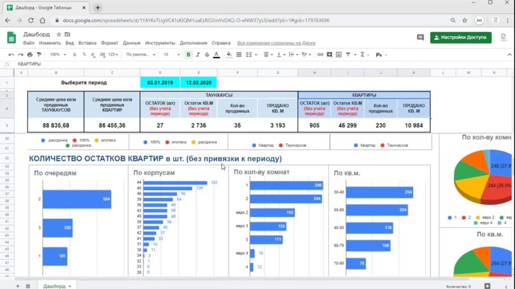Click the Настройки Доступа button
The image size is (515, 289).
coord(461,37)
